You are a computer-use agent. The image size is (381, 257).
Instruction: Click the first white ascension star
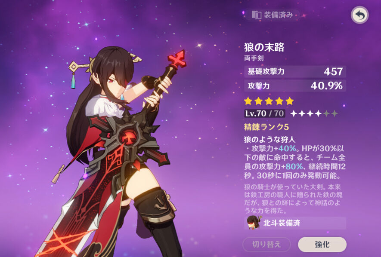[294, 113]
